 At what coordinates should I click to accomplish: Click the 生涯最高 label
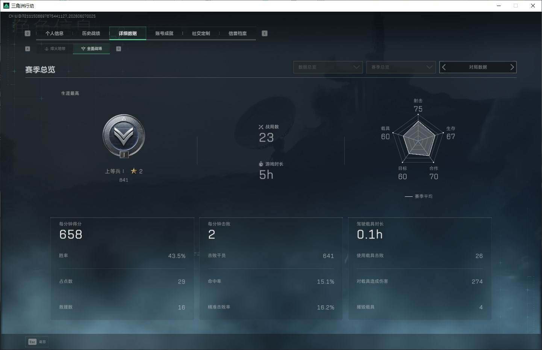coord(70,93)
